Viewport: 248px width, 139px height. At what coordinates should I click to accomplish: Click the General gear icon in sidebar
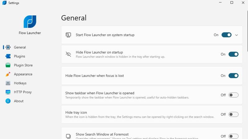click(8, 47)
